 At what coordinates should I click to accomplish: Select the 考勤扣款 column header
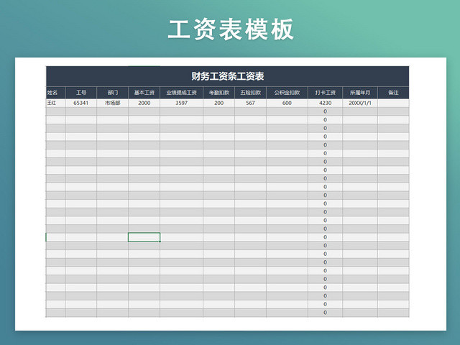(218, 93)
